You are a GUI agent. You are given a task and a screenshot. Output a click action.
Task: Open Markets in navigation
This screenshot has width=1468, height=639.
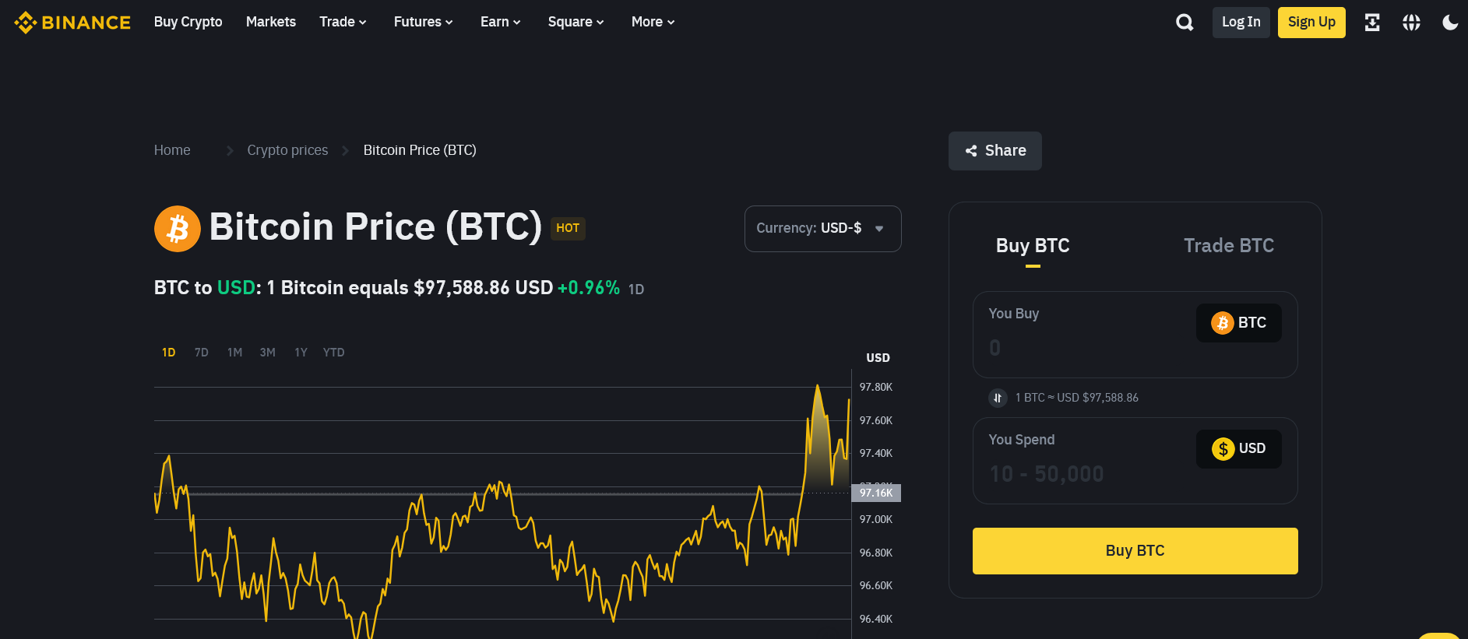(271, 22)
